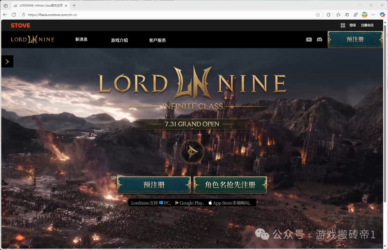Visit the LORDNINE YouTube channel
This screenshot has height=250, width=388.
[309, 40]
